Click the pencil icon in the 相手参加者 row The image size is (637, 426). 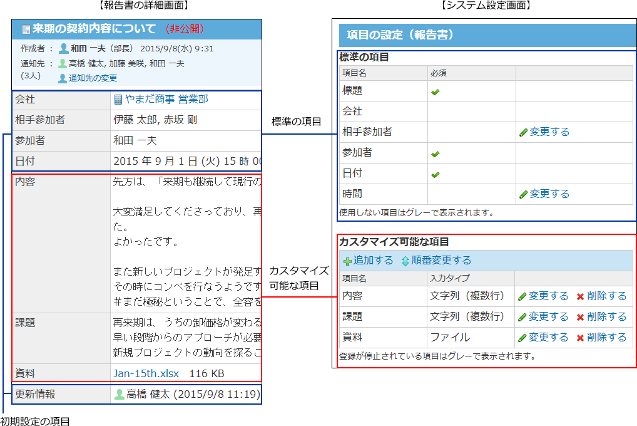(523, 133)
